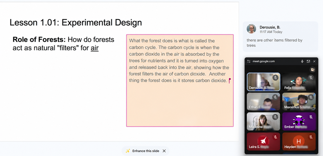Click muted mic icon on Ember tile

[x=311, y=117]
